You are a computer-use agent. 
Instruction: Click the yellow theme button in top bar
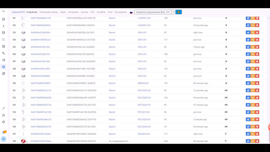(179, 12)
